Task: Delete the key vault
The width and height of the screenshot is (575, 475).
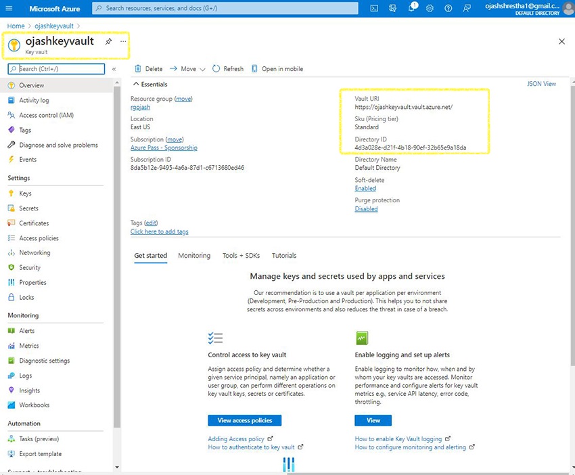Action: click(149, 69)
